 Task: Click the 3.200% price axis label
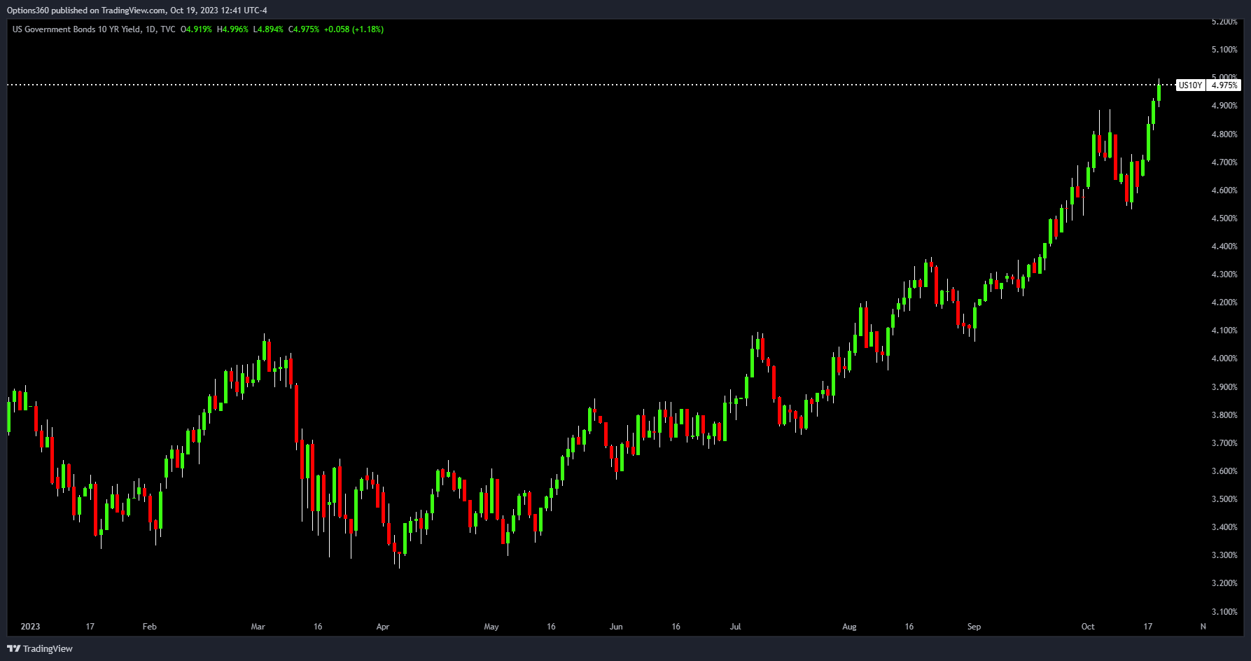point(1224,583)
